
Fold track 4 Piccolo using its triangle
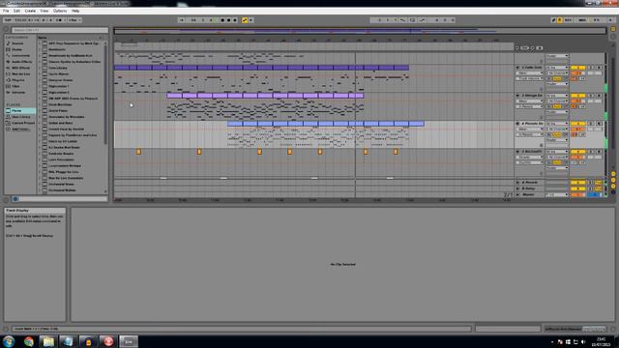(517, 124)
